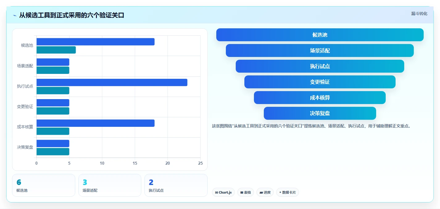The height and width of the screenshot is (209, 440).
Task: Click the teal bar for 变更验证
Action: (x=53, y=111)
